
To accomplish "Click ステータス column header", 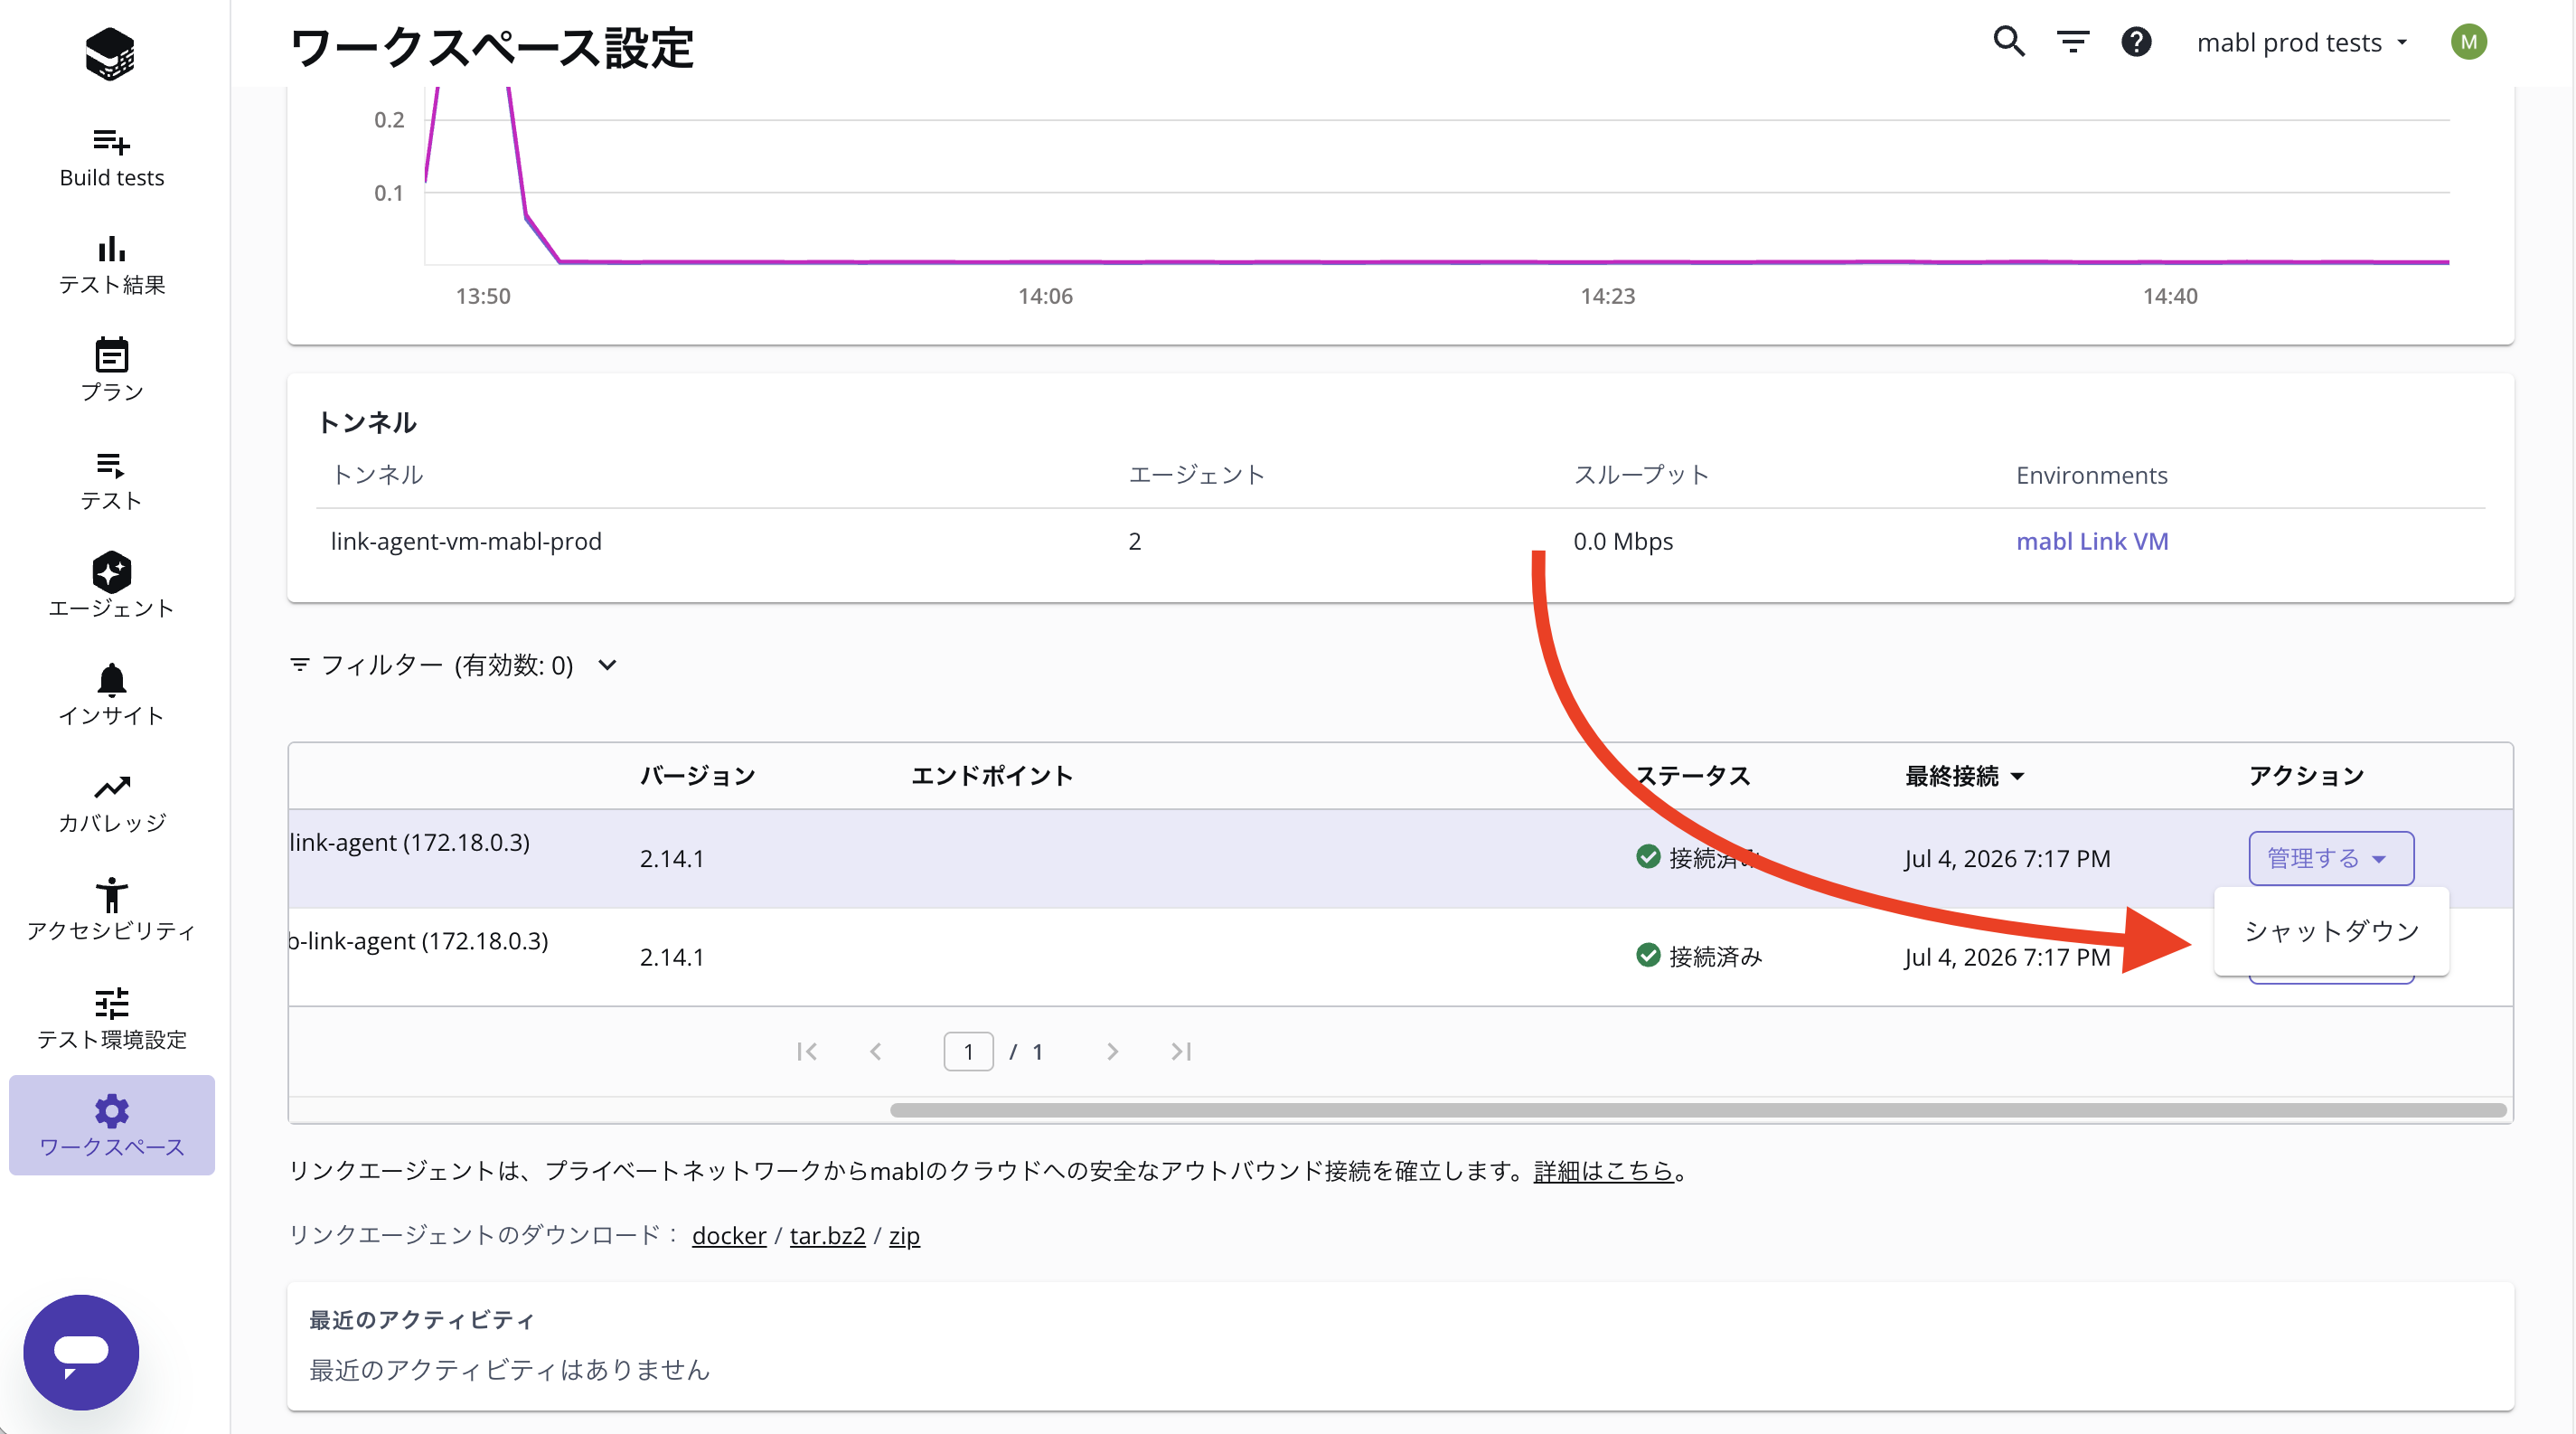I will [1693, 776].
